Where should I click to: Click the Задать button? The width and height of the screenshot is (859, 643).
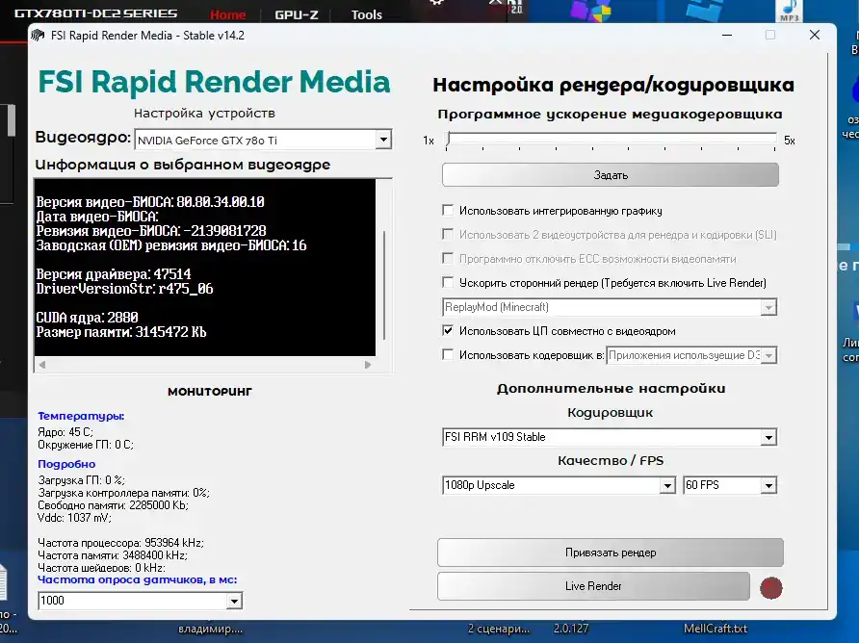[x=611, y=175]
